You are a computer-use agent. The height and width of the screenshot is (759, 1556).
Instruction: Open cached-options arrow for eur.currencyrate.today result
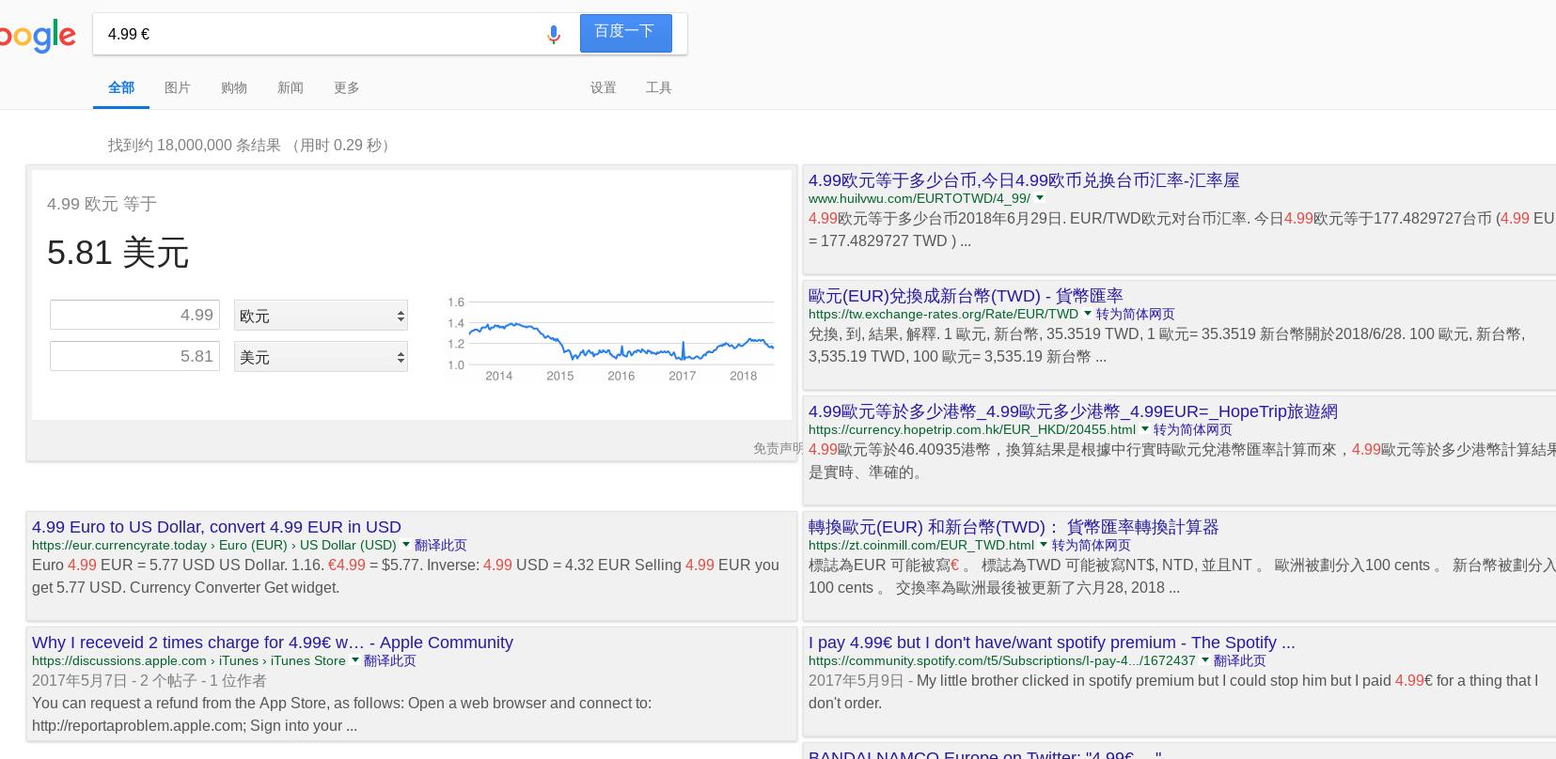point(406,545)
